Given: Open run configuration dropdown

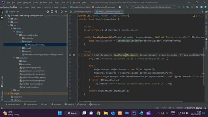Looking at the screenshot, I should tap(153, 7).
